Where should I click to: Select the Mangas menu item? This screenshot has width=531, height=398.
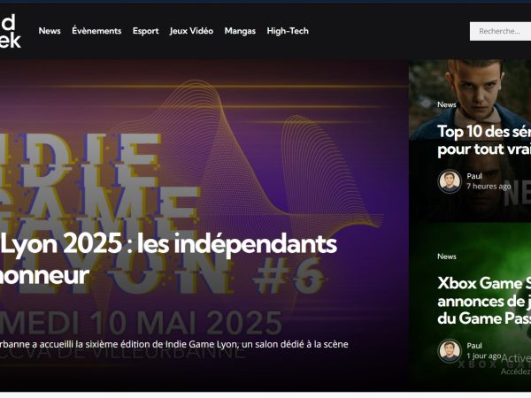click(x=240, y=31)
